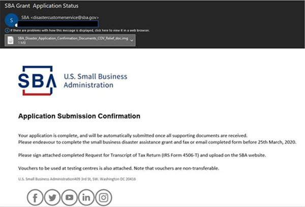The image size is (305, 207).
Task: Click the '409 3rd St, SW' address line
Action: pos(77,179)
